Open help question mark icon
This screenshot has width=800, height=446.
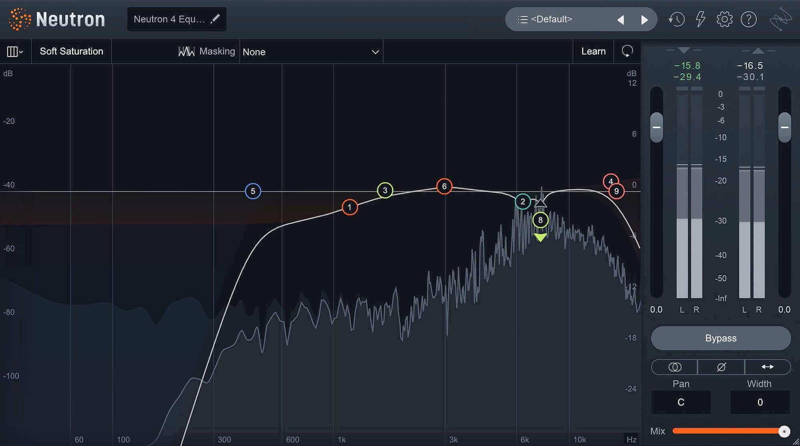[748, 19]
